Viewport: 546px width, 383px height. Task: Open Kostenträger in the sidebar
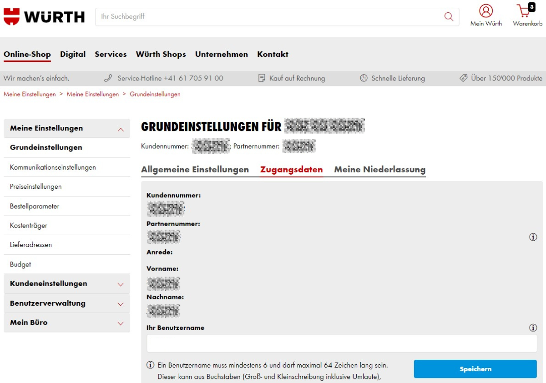click(x=67, y=226)
